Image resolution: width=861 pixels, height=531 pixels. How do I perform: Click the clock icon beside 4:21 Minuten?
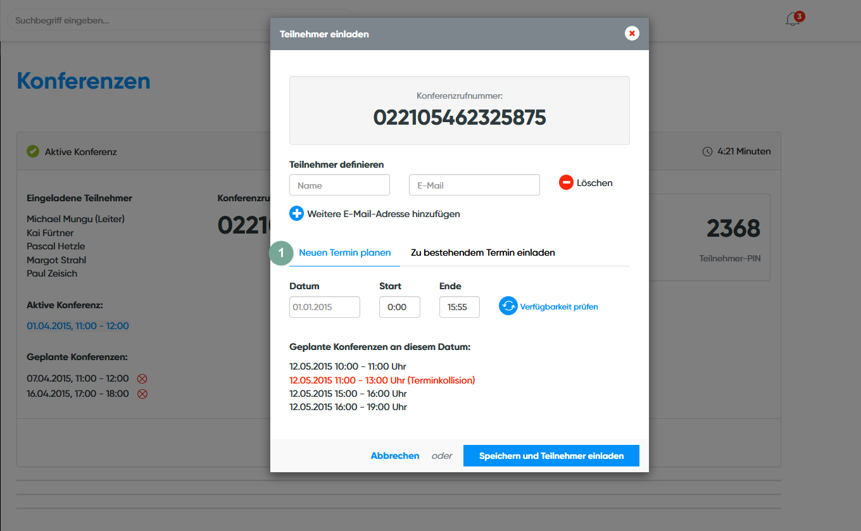pos(707,152)
